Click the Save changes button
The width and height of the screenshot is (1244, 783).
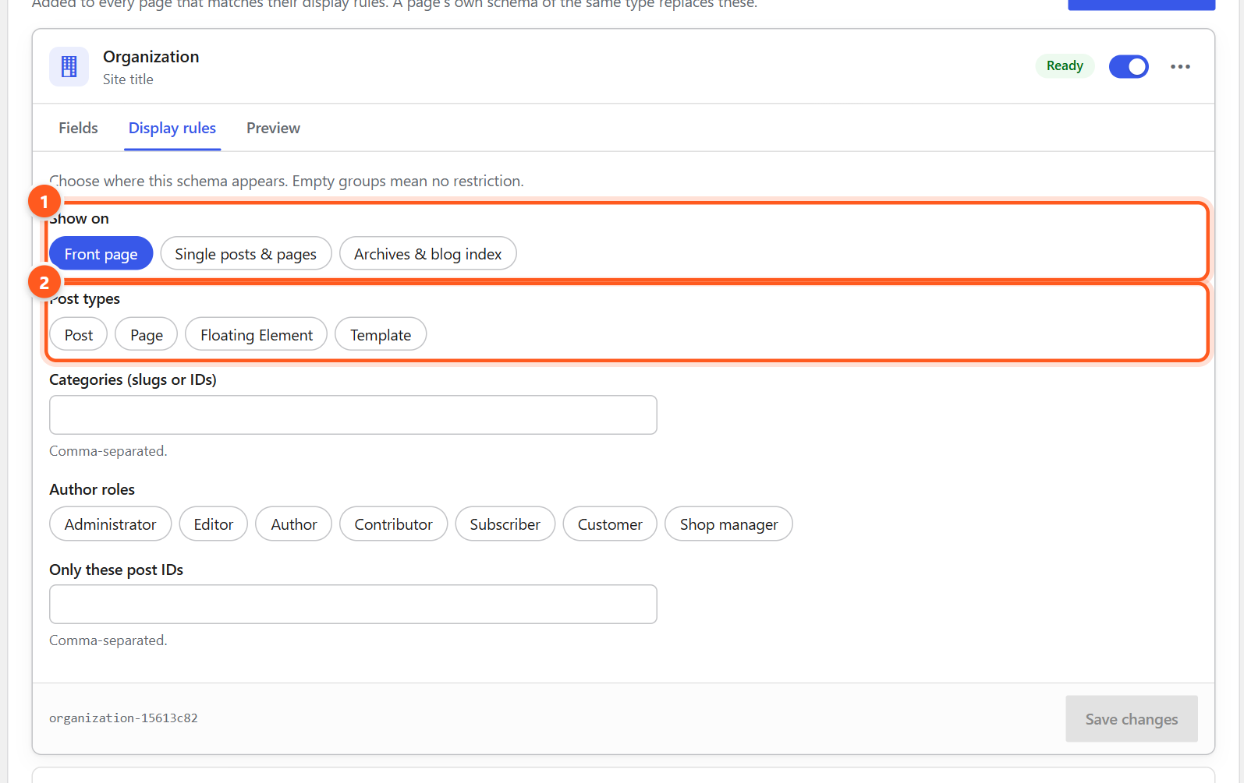1132,719
